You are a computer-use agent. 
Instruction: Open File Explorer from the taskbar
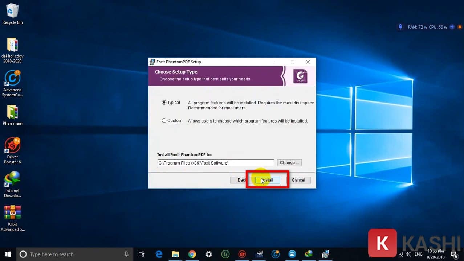click(175, 254)
